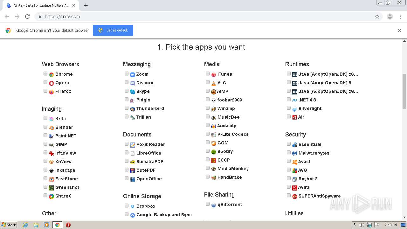Screen dimensions: 407x229
Task: Click the Avast icon
Action: tap(295, 162)
